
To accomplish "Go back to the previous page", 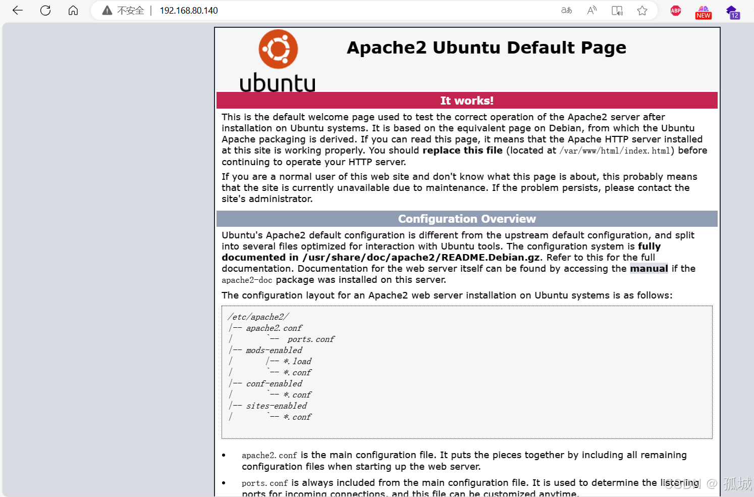I will pos(18,11).
